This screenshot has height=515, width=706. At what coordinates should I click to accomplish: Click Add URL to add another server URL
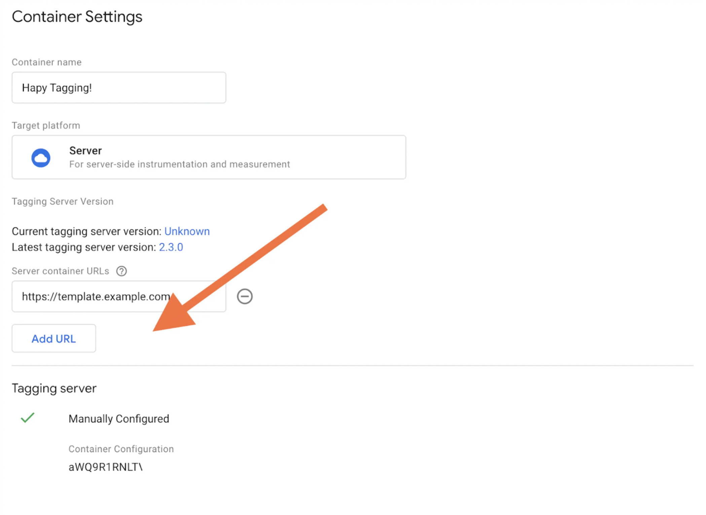tap(54, 338)
